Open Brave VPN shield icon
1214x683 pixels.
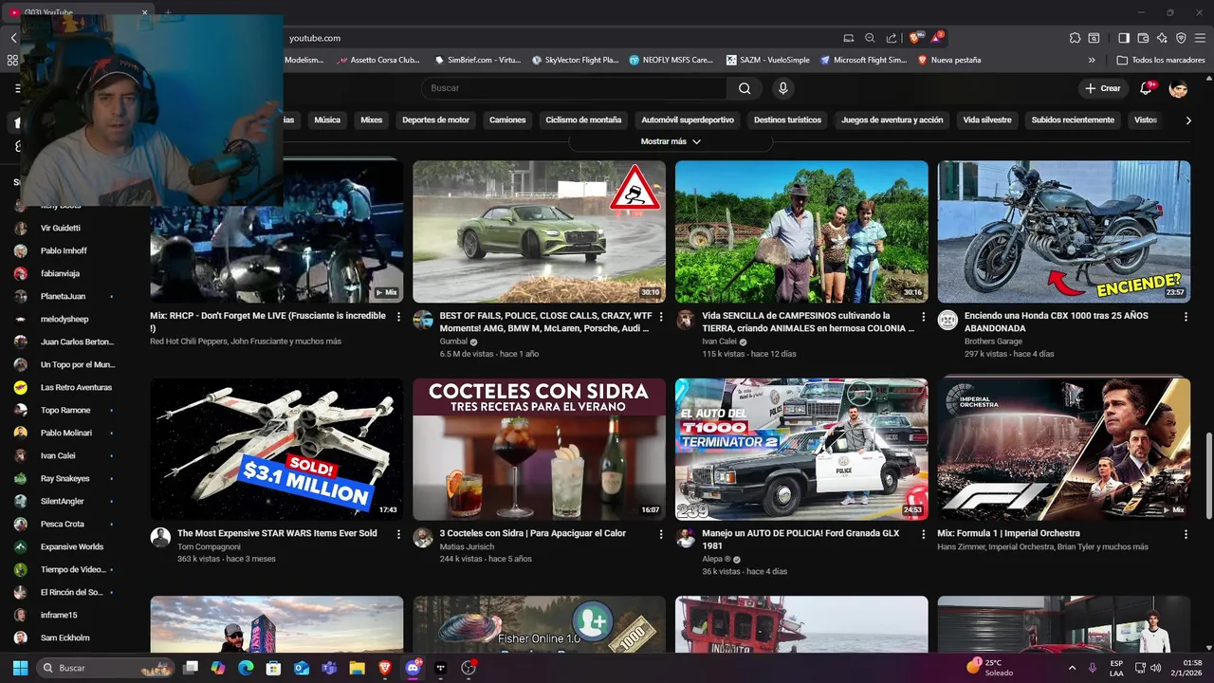click(1181, 38)
